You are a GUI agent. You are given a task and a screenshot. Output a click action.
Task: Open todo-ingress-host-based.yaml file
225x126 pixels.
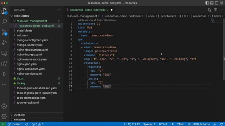pyautogui.click(x=37, y=88)
